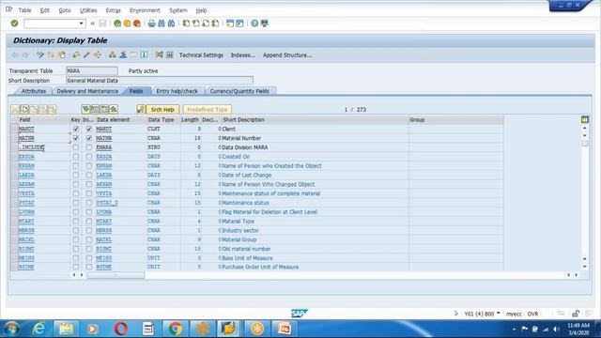Click the Activate wand icon

click(x=86, y=55)
